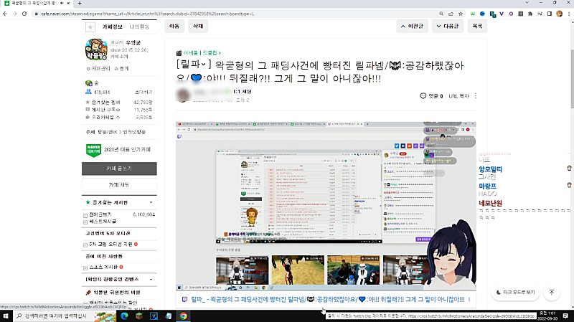The height and width of the screenshot is (322, 574).
Task: Collapse the 즐겨찾는 게시판 section
Action: pyautogui.click(x=150, y=203)
